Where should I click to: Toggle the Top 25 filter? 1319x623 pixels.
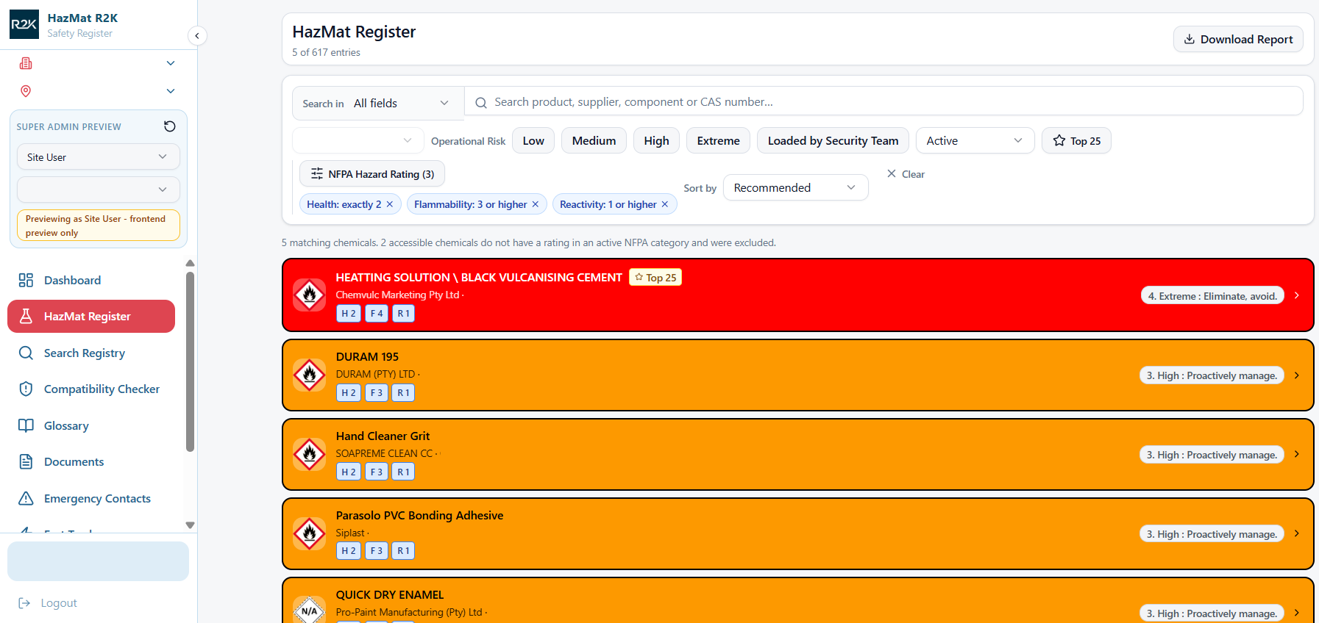point(1076,140)
